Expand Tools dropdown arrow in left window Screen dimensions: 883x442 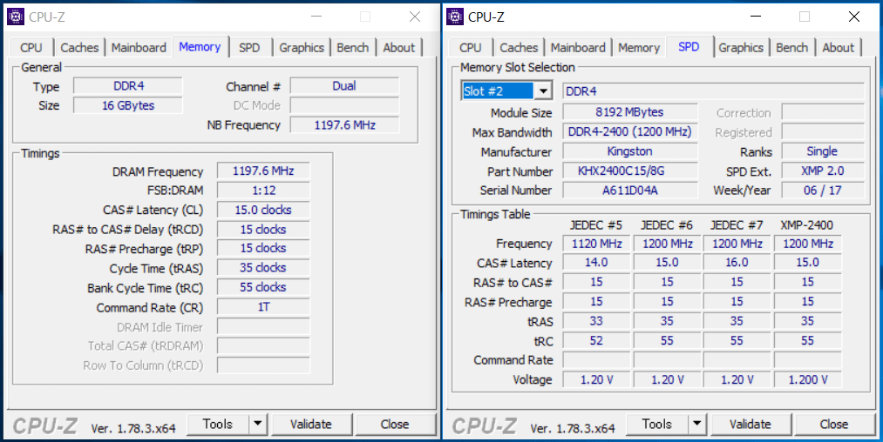tap(258, 424)
